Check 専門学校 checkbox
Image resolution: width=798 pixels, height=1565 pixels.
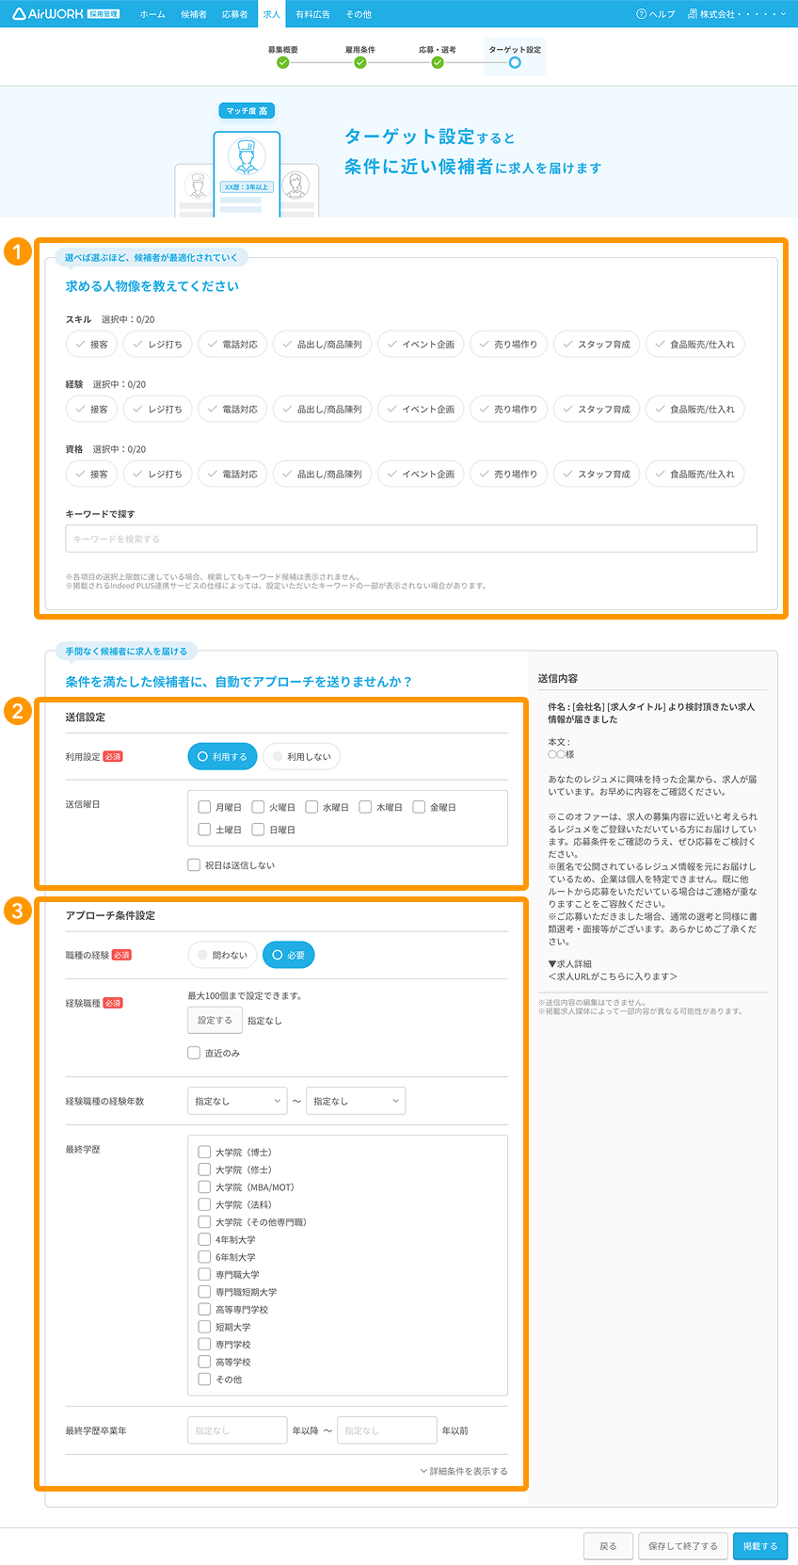click(204, 1344)
